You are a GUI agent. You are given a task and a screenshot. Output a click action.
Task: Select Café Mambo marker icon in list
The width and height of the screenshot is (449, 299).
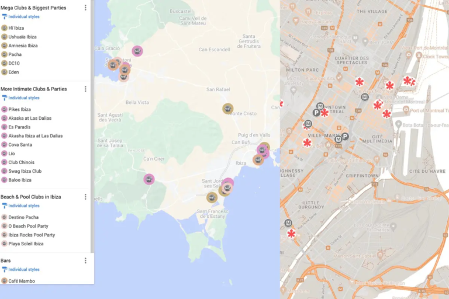(x=4, y=281)
